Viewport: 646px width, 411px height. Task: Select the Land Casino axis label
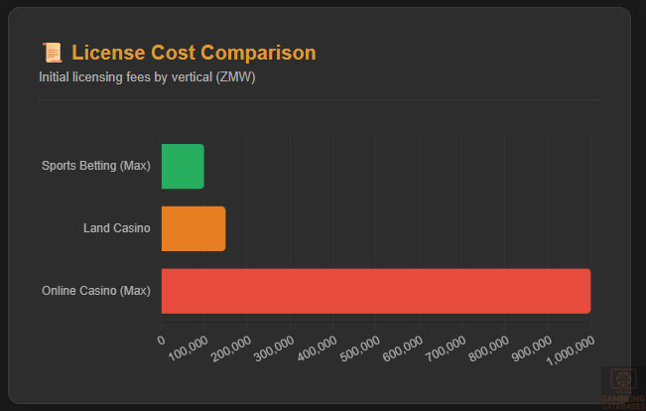coord(117,228)
